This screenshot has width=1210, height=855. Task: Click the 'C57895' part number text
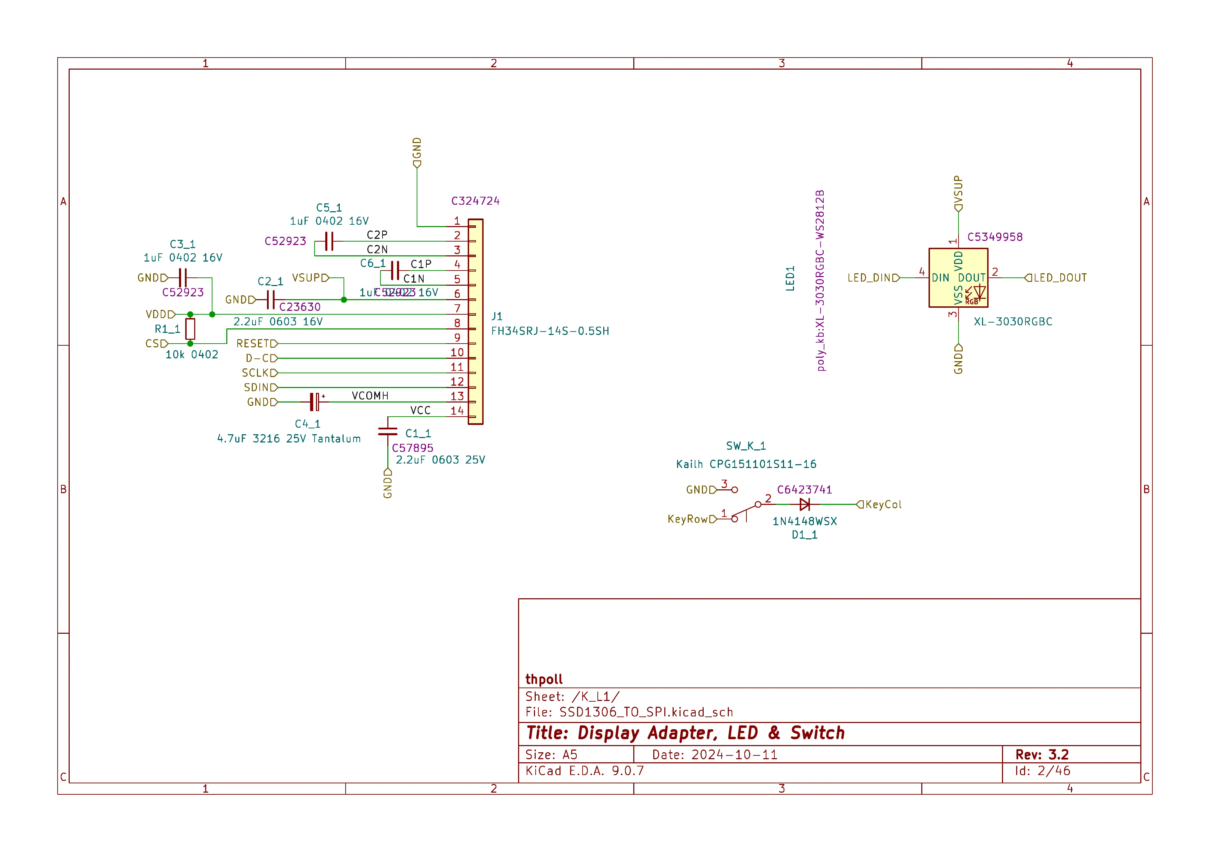[412, 448]
